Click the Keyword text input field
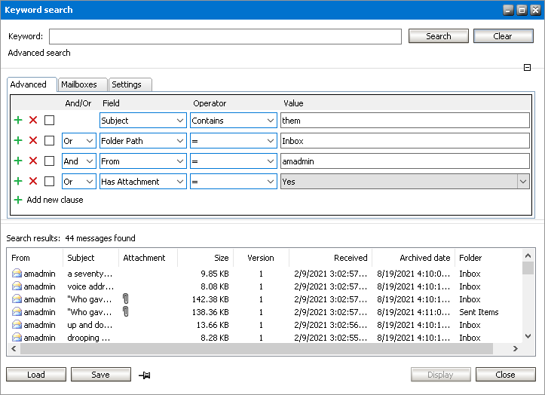The height and width of the screenshot is (395, 545). (x=225, y=36)
